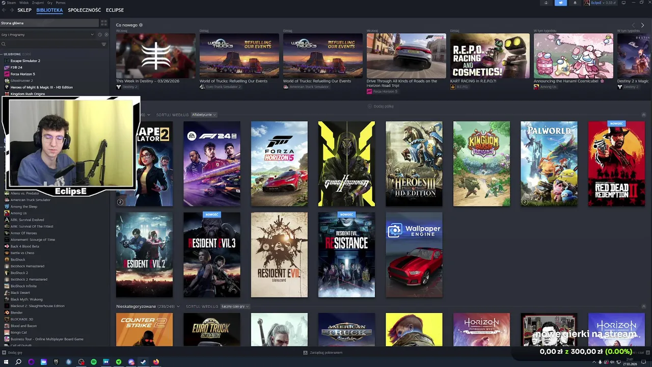Select Bongo Cat in the sidebar list
Image resolution: width=652 pixels, height=367 pixels.
[x=19, y=332]
